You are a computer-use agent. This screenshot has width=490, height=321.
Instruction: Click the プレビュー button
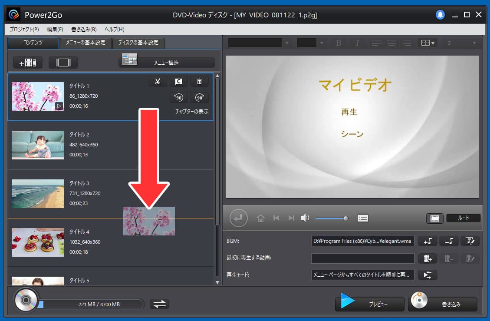click(x=369, y=304)
